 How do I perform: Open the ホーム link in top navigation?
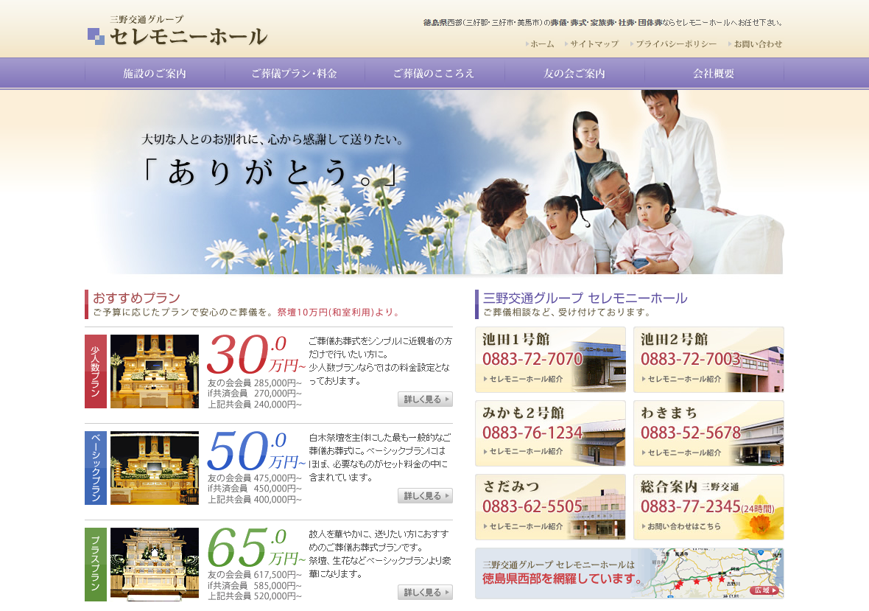click(x=541, y=44)
